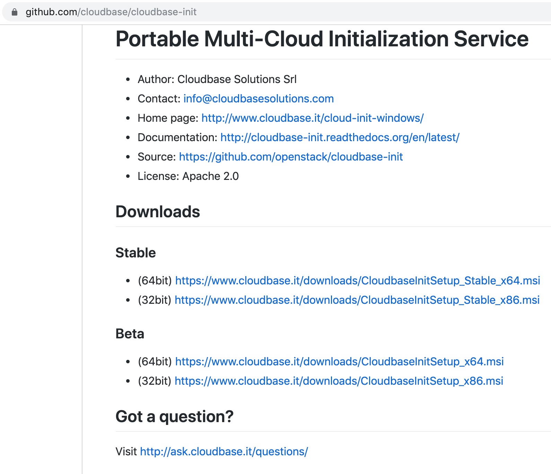The height and width of the screenshot is (474, 551).
Task: Open info@cloudbasesolutions.com contact link
Action: [259, 99]
